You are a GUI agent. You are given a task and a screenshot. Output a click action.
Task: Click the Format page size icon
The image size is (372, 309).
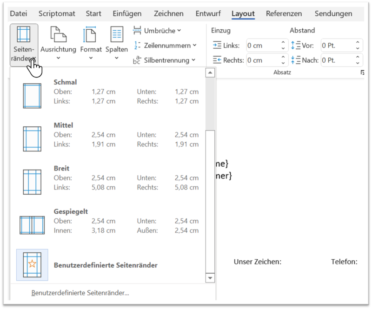[90, 34]
